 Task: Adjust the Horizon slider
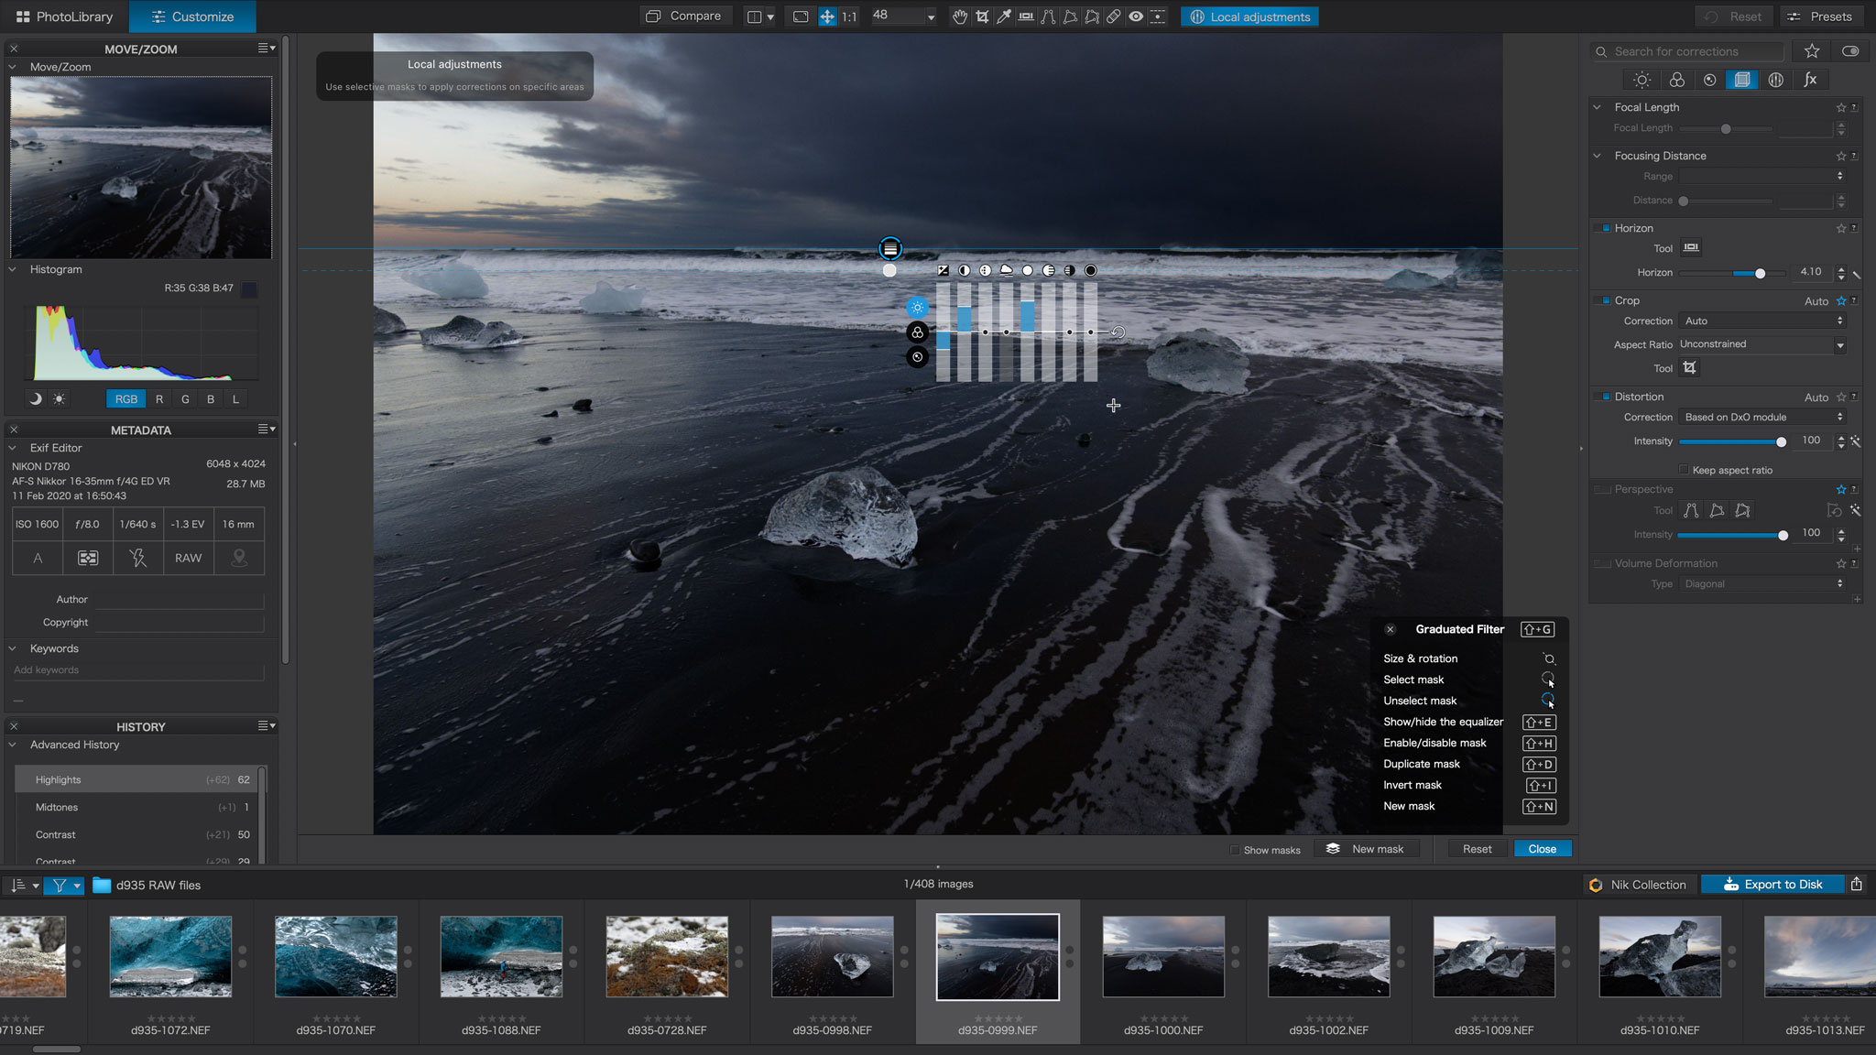tap(1758, 272)
